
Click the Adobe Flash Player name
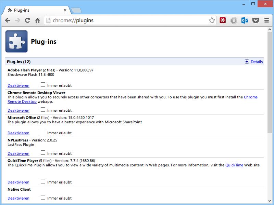tap(25, 70)
